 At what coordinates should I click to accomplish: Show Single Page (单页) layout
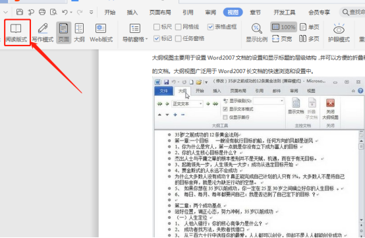[309, 27]
